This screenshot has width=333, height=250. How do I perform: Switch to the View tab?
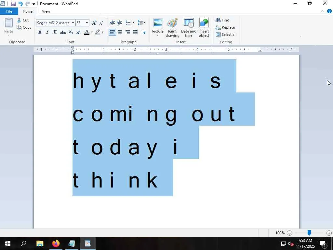46,11
